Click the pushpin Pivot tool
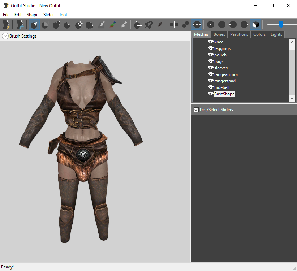The width and height of the screenshot is (297, 271). click(x=149, y=25)
